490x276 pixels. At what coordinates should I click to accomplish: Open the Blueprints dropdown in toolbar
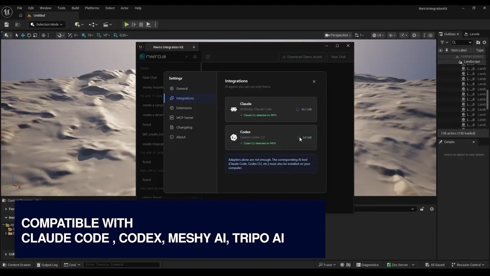coord(93,24)
